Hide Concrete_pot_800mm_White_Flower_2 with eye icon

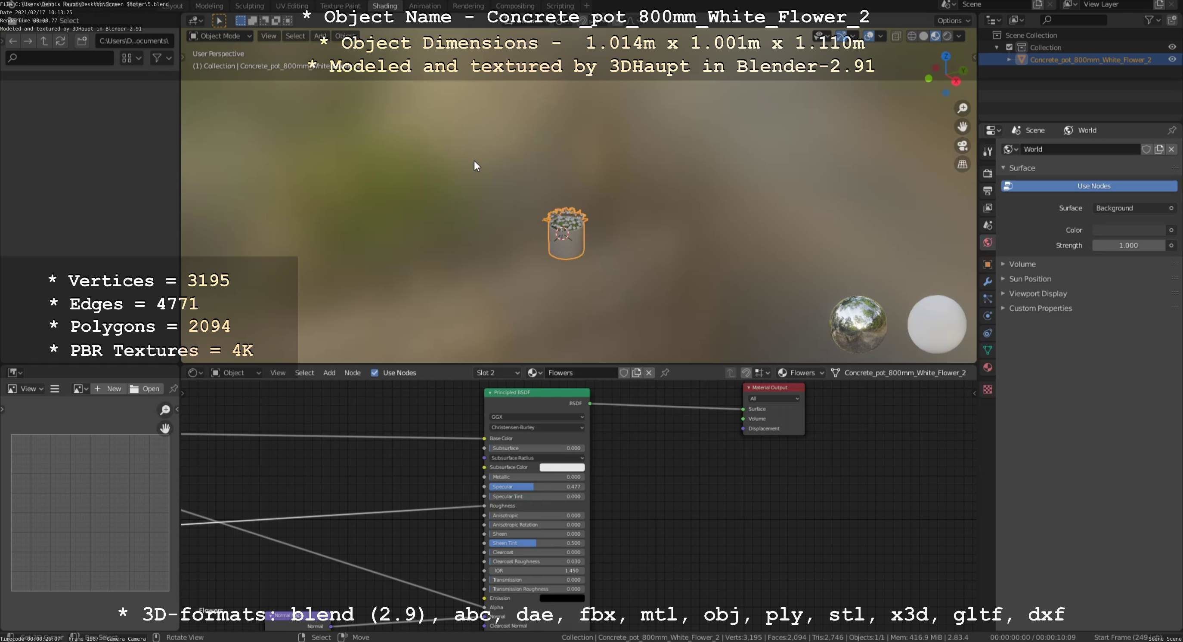coord(1171,60)
